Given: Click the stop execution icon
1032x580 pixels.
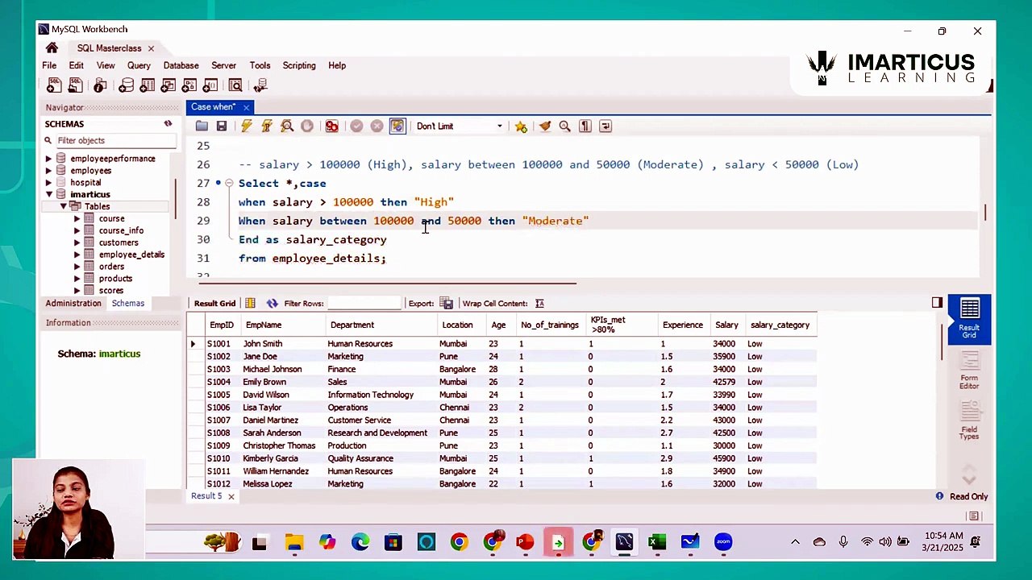Looking at the screenshot, I should point(307,126).
